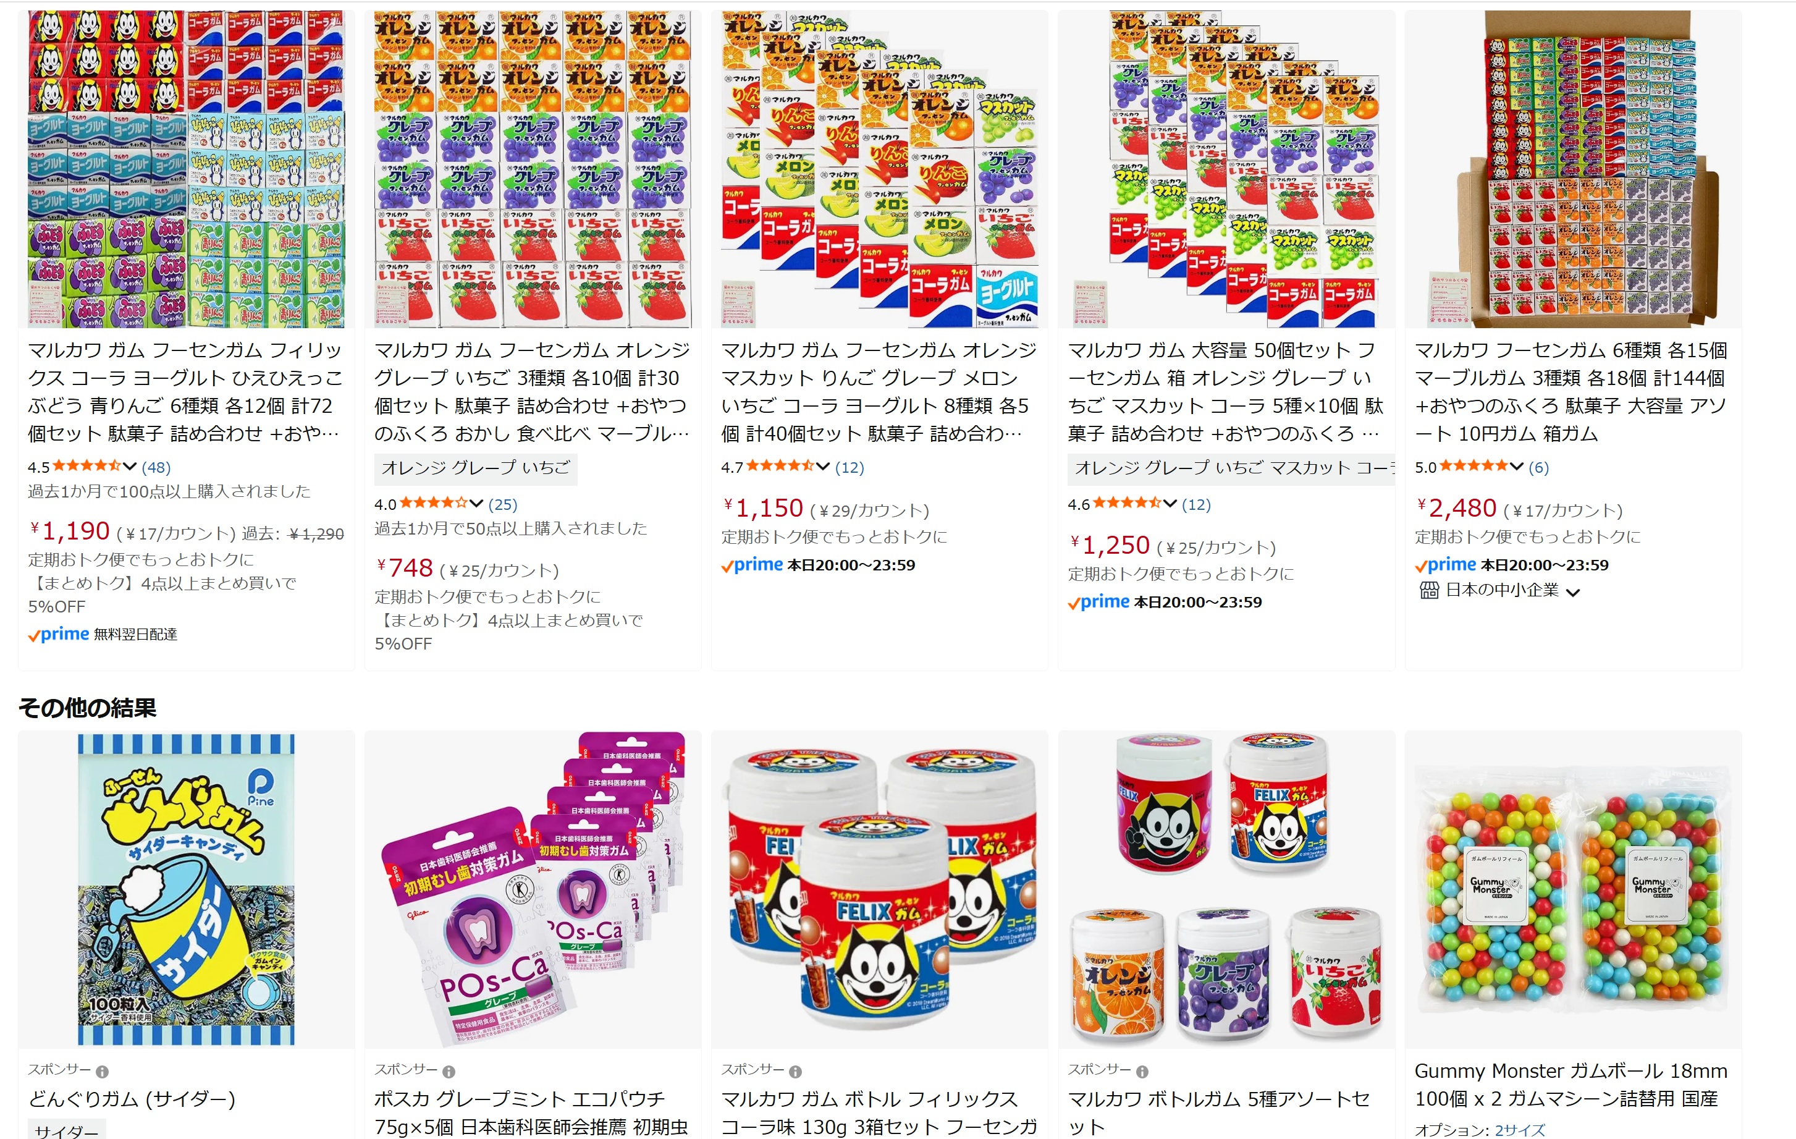Screen dimensions: 1796x1139
Task: Click sponsor info icon under Poska gum
Action: (x=449, y=1071)
